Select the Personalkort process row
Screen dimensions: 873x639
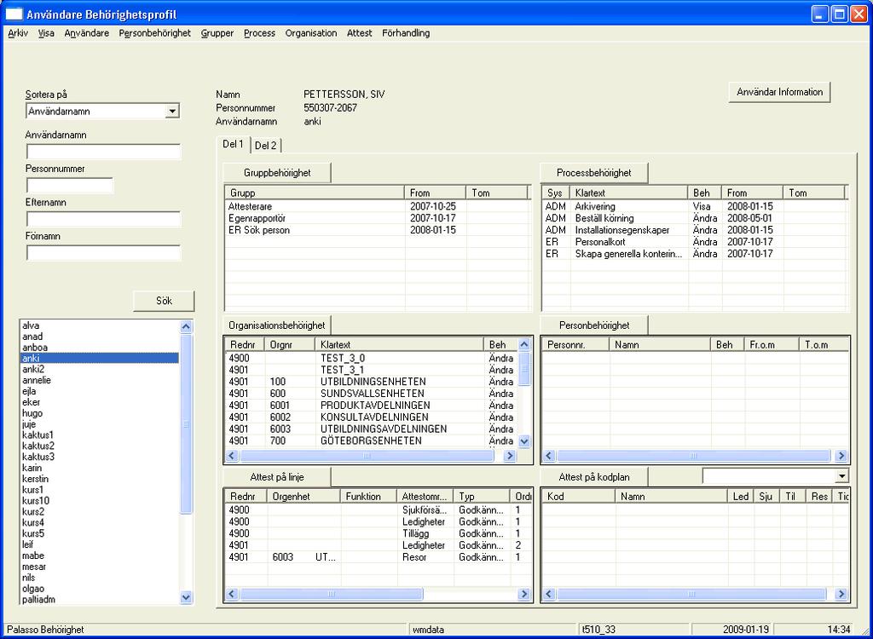click(694, 242)
